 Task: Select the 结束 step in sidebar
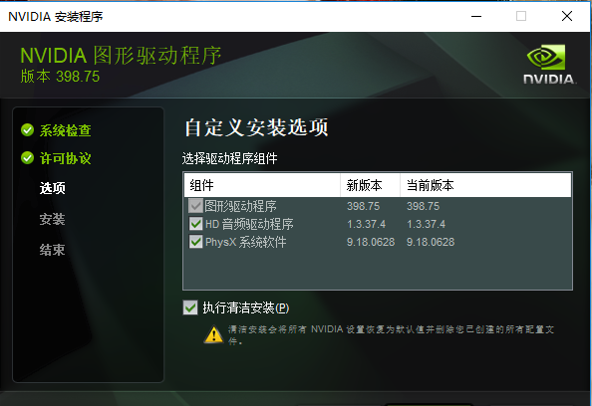(x=53, y=250)
